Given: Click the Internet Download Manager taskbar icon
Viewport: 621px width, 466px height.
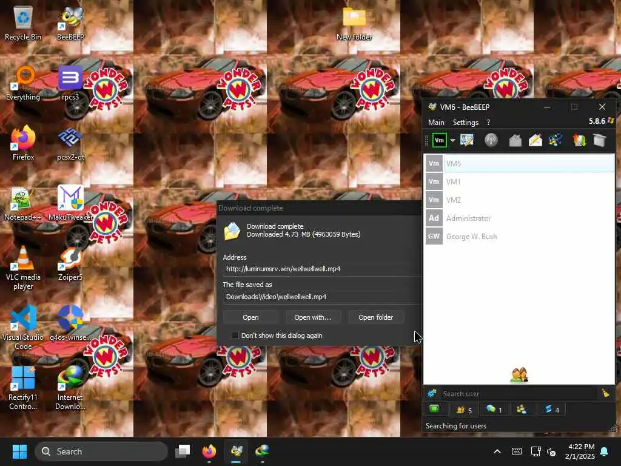Looking at the screenshot, I should (262, 451).
